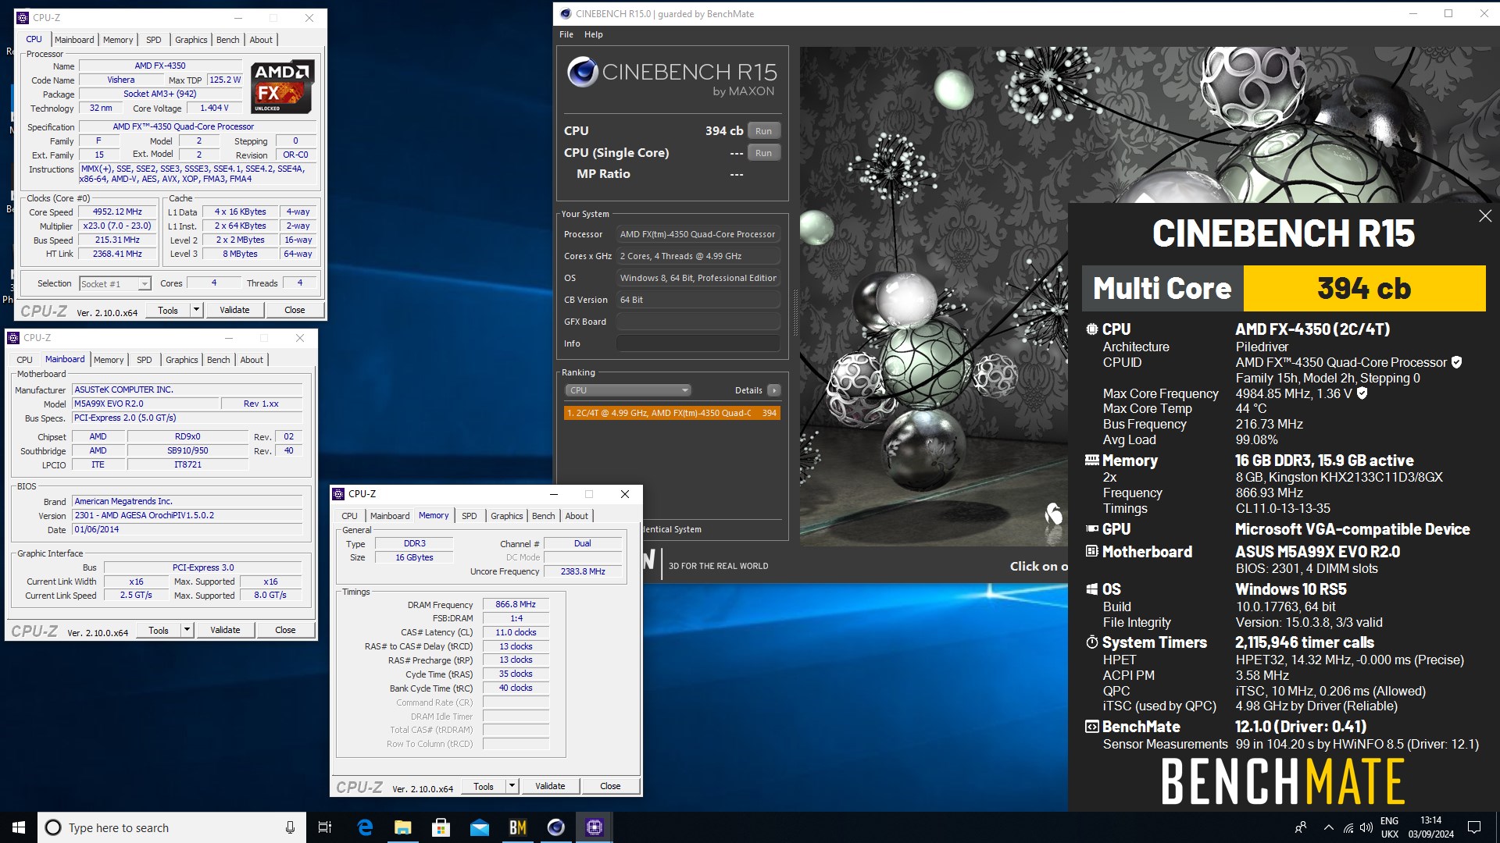Viewport: 1500px width, 843px height.
Task: Expand Tools dropdown arrow in Mainboard CPU-Z window
Action: [x=187, y=630]
